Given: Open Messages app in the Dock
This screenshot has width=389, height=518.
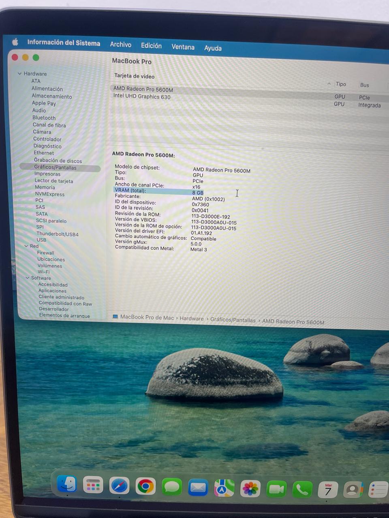Looking at the screenshot, I should tap(172, 487).
